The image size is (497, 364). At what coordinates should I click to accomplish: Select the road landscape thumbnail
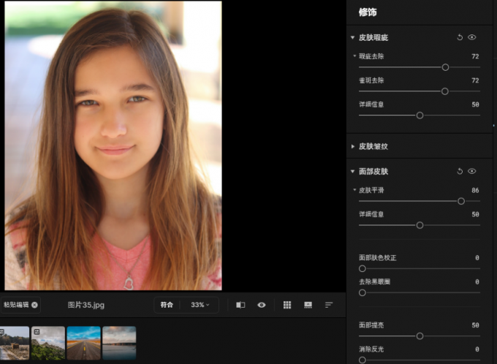[83, 342]
